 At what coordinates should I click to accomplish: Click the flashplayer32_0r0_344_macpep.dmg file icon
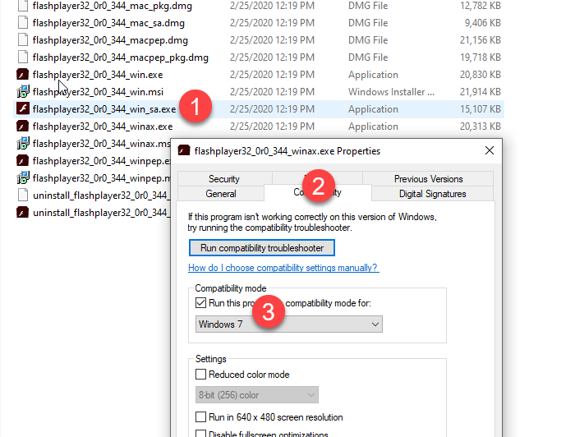coord(23,40)
